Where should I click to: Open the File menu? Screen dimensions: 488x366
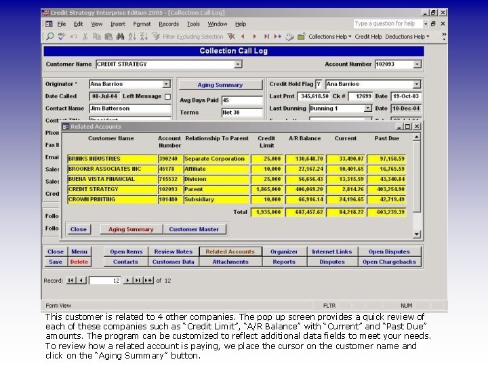click(62, 24)
